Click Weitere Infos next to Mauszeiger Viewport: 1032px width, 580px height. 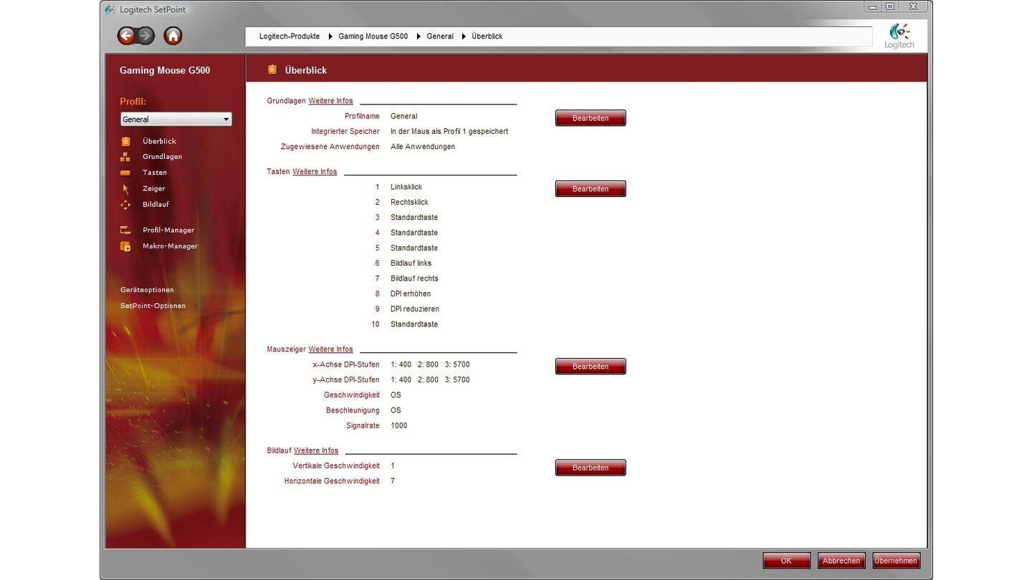[330, 349]
